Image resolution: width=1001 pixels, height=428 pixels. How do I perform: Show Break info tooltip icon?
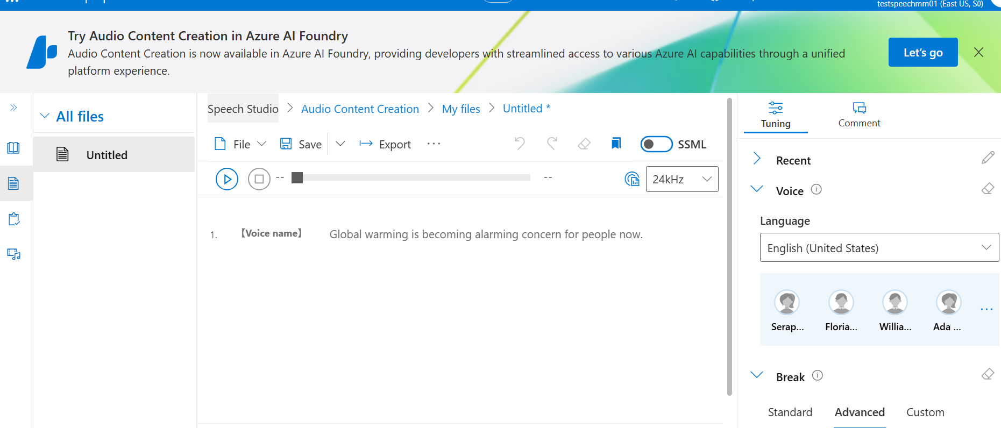818,375
